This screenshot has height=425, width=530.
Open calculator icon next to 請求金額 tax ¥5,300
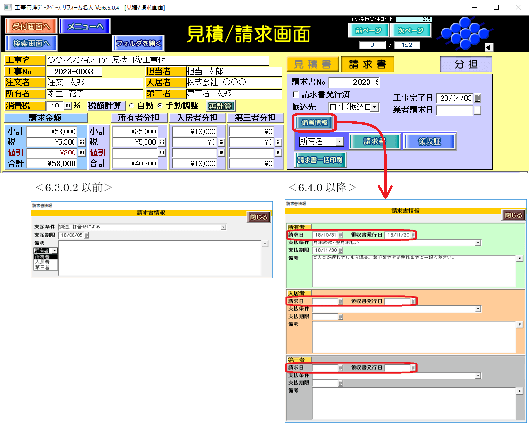81,142
